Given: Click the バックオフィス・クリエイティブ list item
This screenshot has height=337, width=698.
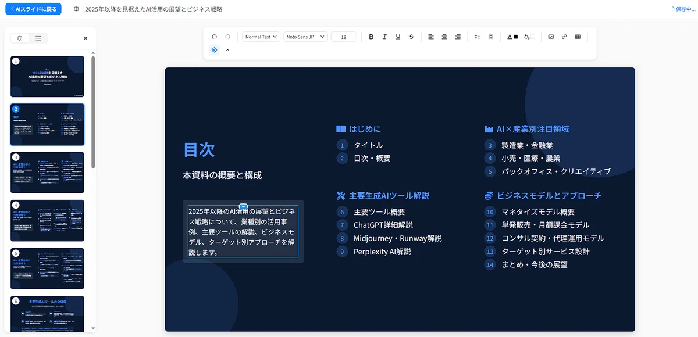Looking at the screenshot, I should [x=556, y=171].
